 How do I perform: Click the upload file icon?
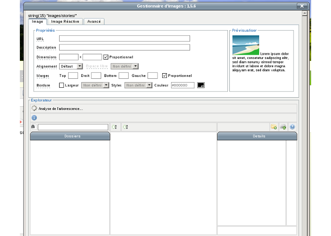tap(283, 127)
